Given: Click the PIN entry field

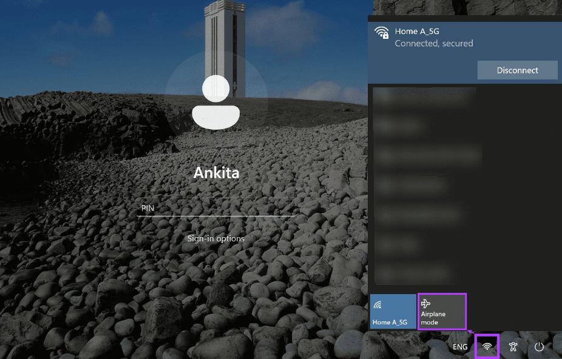Looking at the screenshot, I should tap(215, 208).
